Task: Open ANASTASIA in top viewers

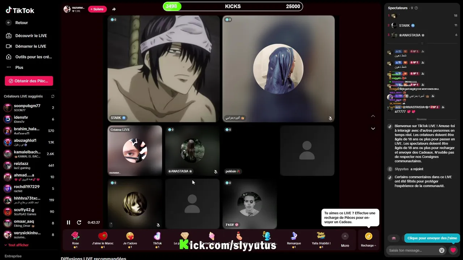Action: pos(422,35)
